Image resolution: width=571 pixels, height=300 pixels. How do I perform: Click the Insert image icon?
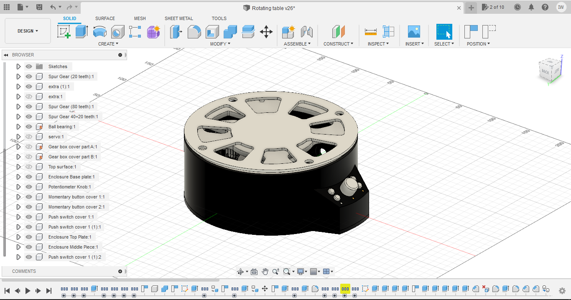pyautogui.click(x=413, y=32)
